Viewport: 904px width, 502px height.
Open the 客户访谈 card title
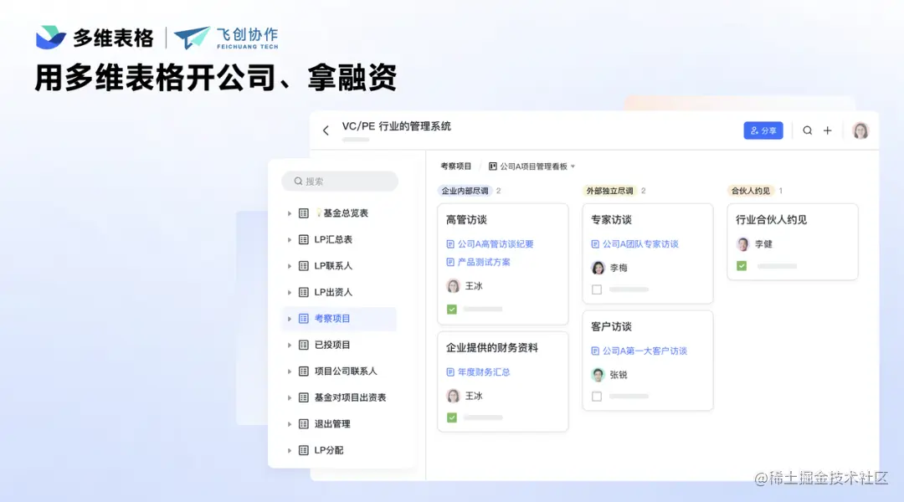click(x=611, y=327)
